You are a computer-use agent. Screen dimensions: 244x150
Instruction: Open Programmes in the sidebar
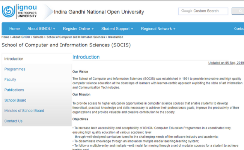[15, 69]
